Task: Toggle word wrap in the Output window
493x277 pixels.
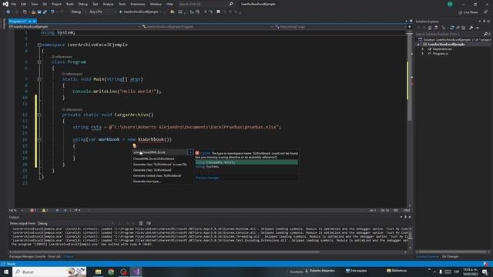Action: click(149, 224)
